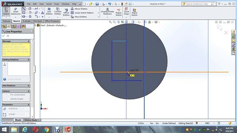Click the Open file icon
This screenshot has height=133, width=237.
click(x=91, y=4)
